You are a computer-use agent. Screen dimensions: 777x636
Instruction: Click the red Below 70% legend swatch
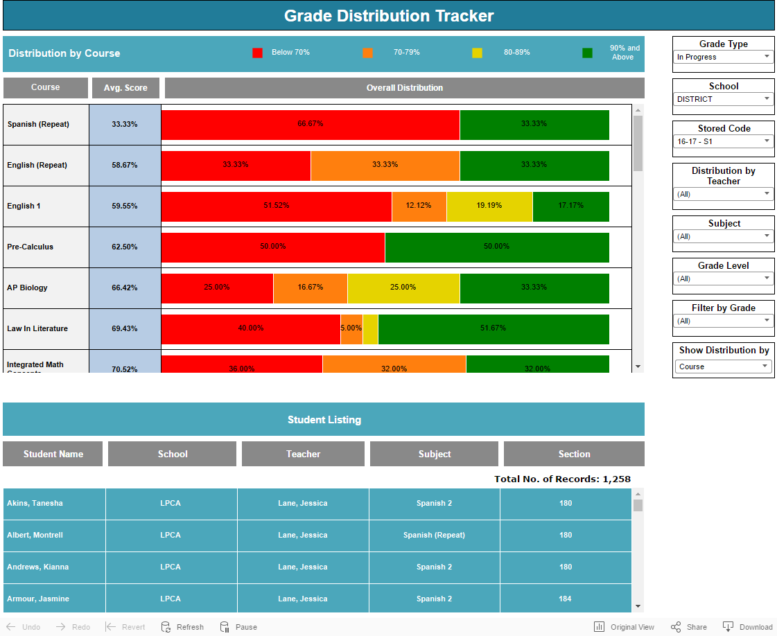[x=258, y=52]
